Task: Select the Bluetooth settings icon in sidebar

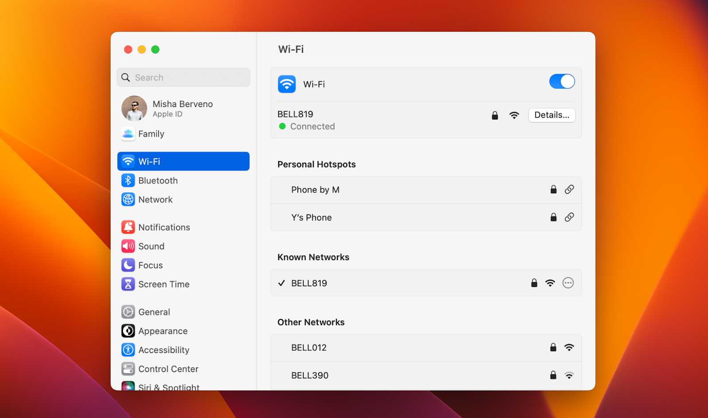Action: (x=128, y=180)
